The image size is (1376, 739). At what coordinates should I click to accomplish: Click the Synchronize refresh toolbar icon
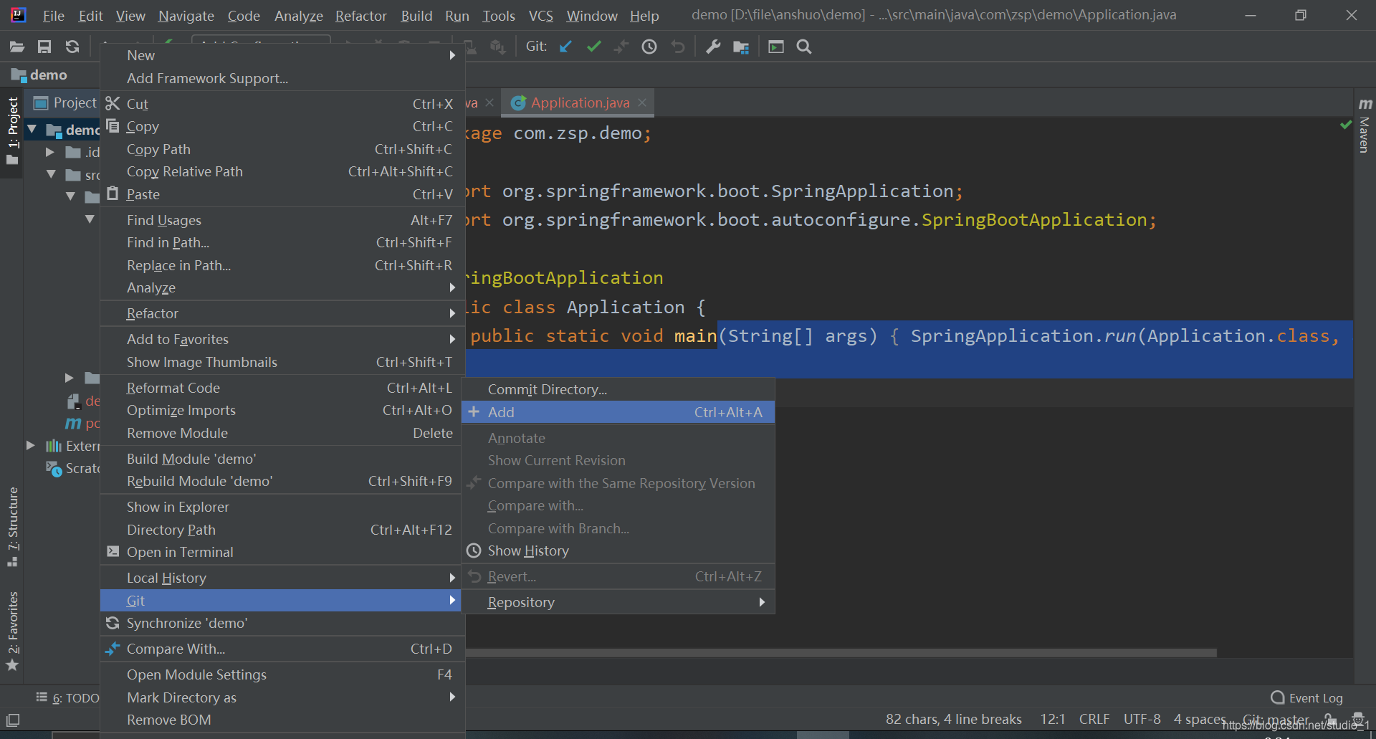tap(72, 47)
